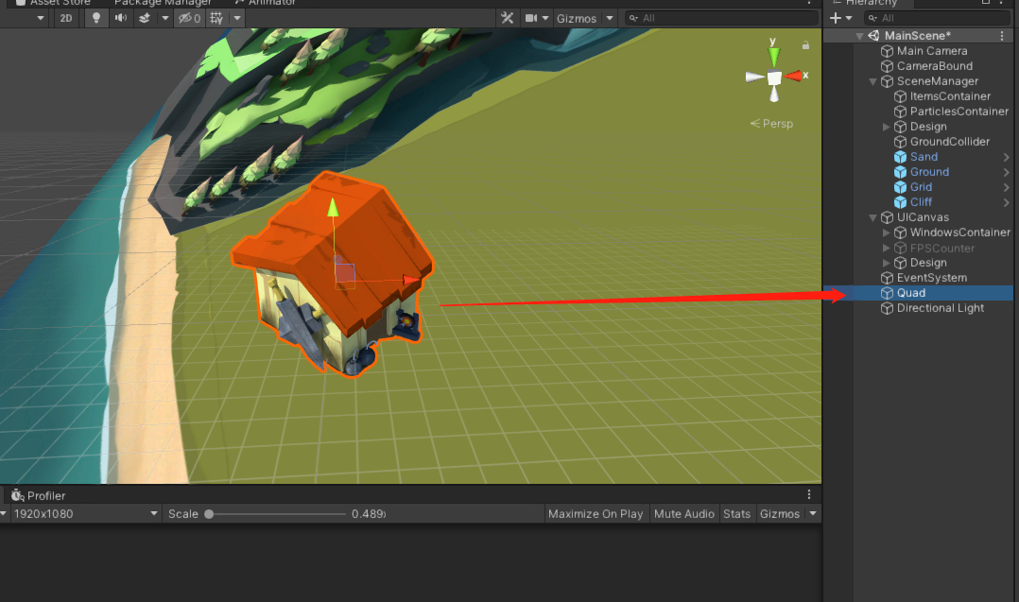Switch Persp projection label
Image resolution: width=1019 pixels, height=602 pixels.
772,124
